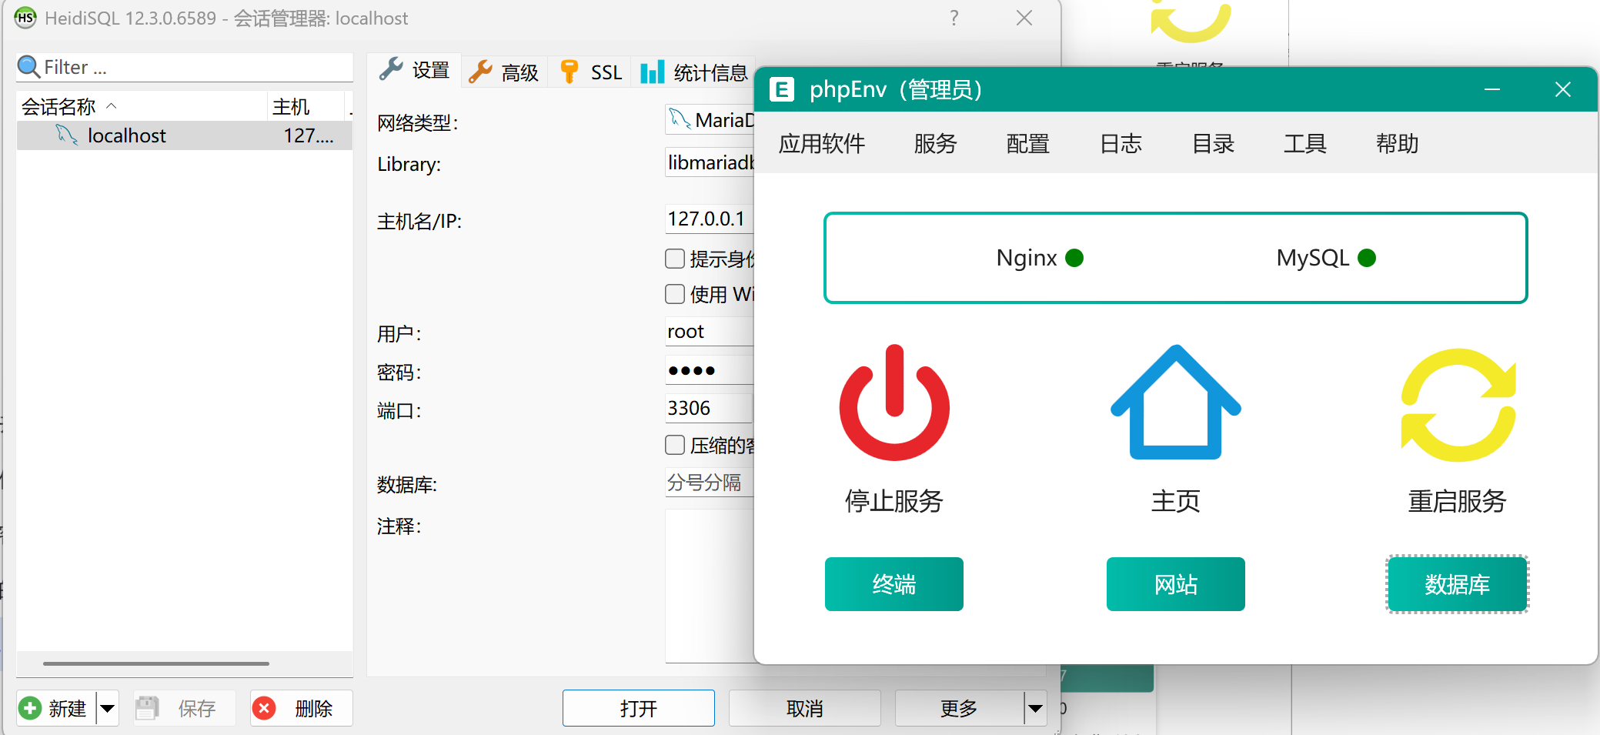Image resolution: width=1600 pixels, height=735 pixels.
Task: Click the HeidiSQL logo icon in title bar
Action: click(x=25, y=18)
